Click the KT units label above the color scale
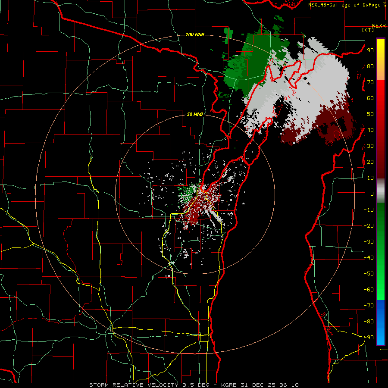The image size is (388, 388). (368, 30)
